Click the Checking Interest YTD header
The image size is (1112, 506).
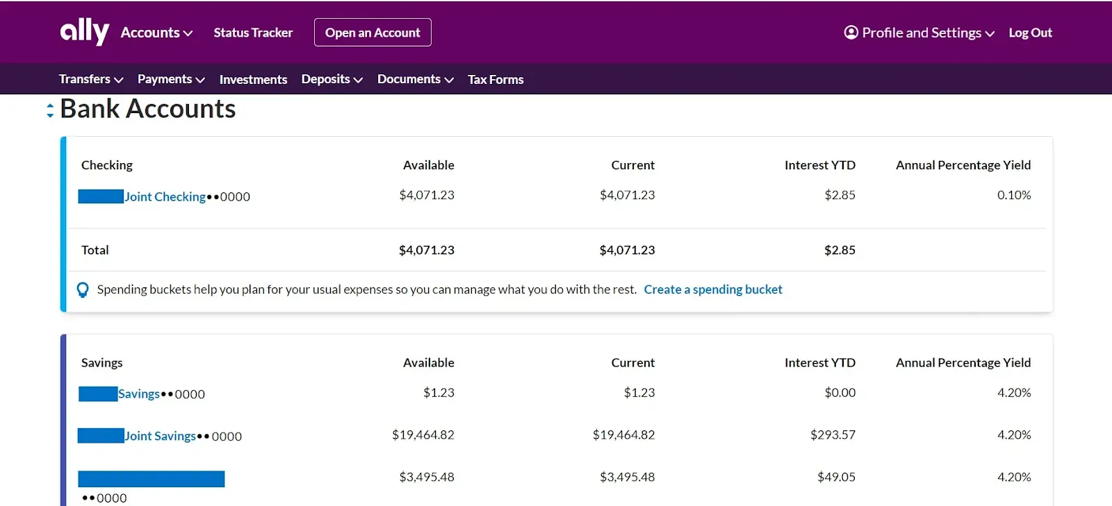coord(820,165)
